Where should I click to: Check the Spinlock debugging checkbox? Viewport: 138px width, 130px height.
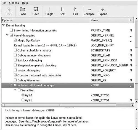tap(15, 60)
